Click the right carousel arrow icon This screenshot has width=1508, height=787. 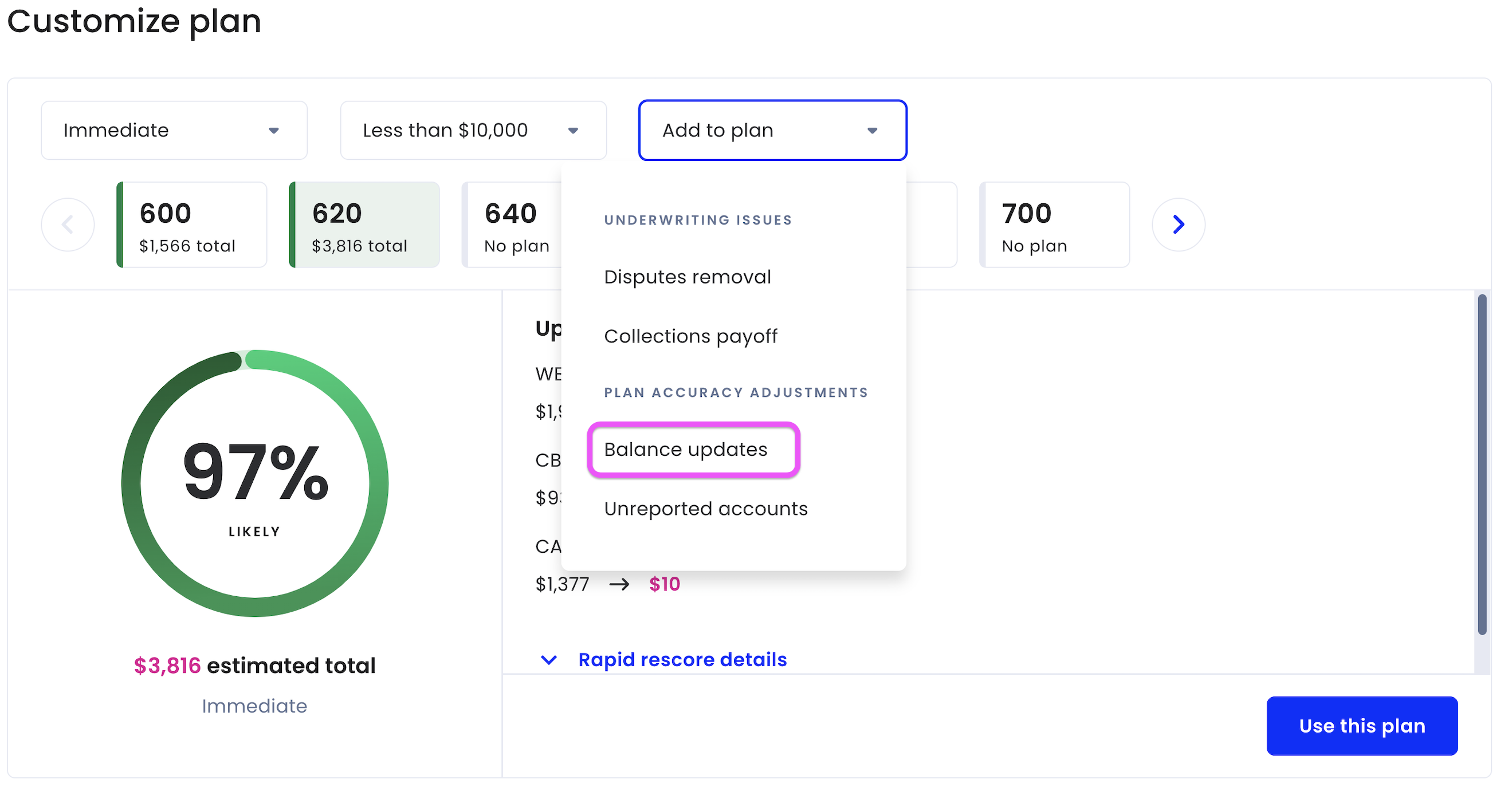tap(1179, 224)
